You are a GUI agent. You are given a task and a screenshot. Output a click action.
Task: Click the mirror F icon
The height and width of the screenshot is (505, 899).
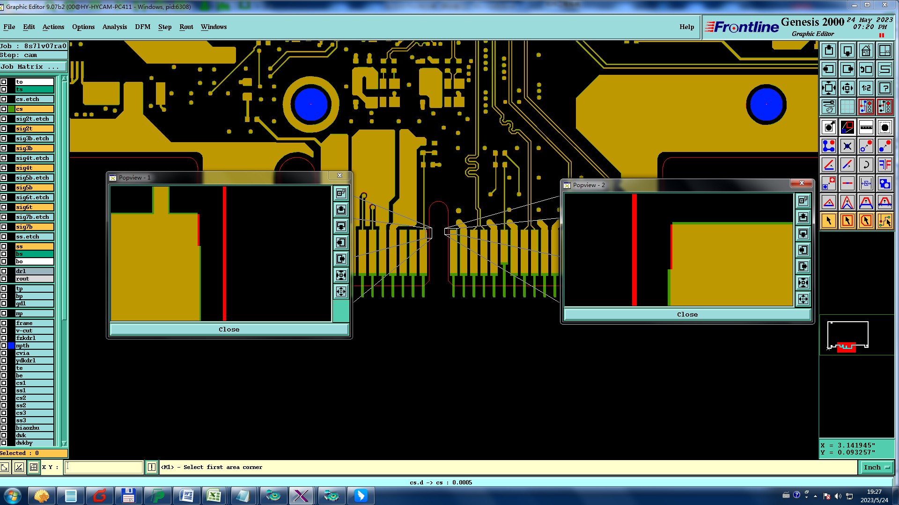click(x=885, y=165)
